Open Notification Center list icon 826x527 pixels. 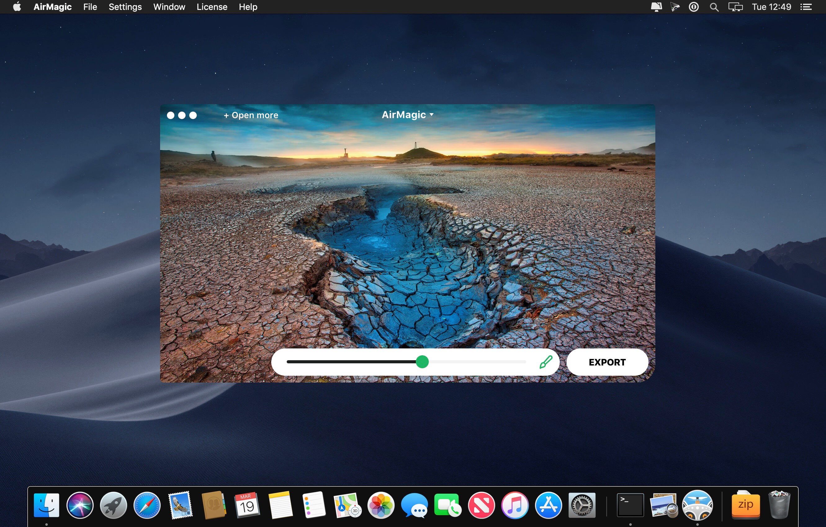(x=806, y=7)
